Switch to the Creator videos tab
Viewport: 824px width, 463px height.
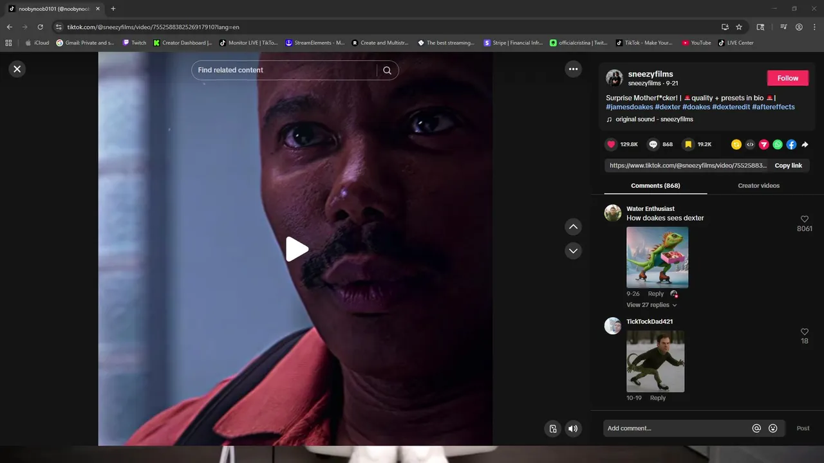tap(758, 185)
